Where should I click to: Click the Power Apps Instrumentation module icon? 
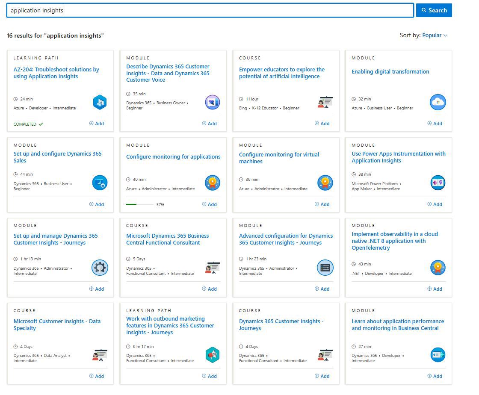tap(438, 183)
